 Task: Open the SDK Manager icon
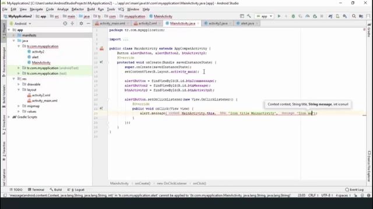[344, 16]
